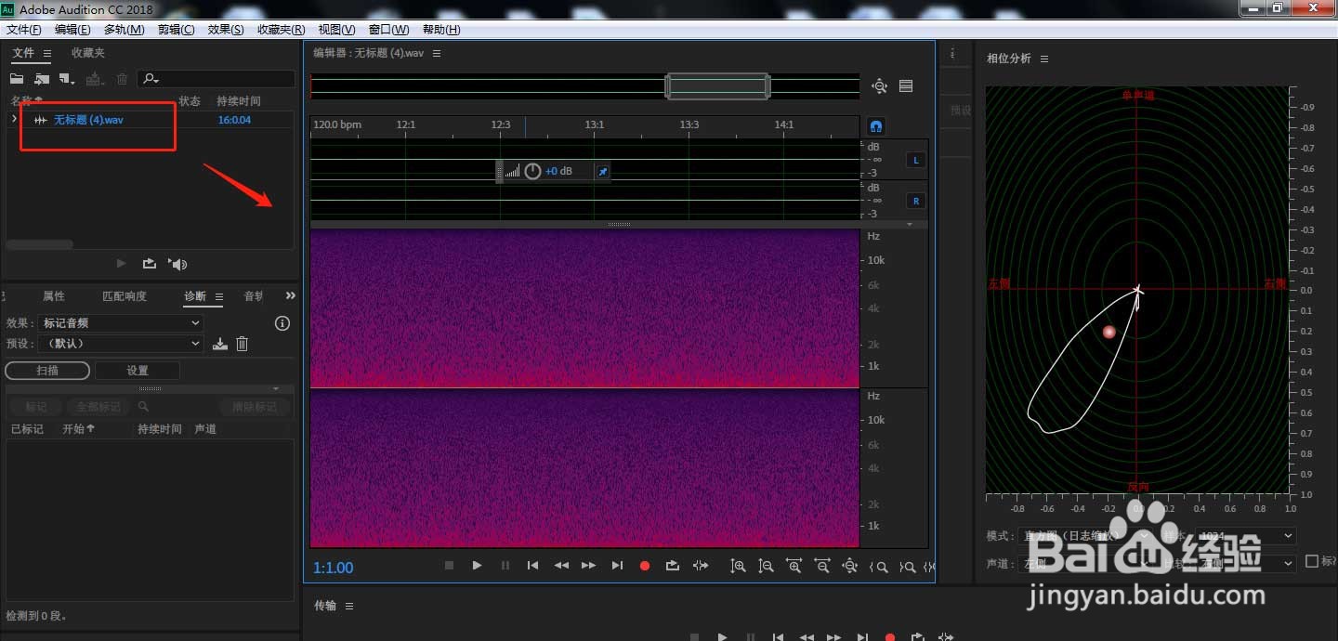Switch to the 收藏夹 tab

click(x=88, y=53)
